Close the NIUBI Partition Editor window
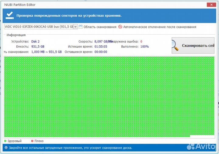This screenshot has height=154, width=219. (x=211, y=5)
